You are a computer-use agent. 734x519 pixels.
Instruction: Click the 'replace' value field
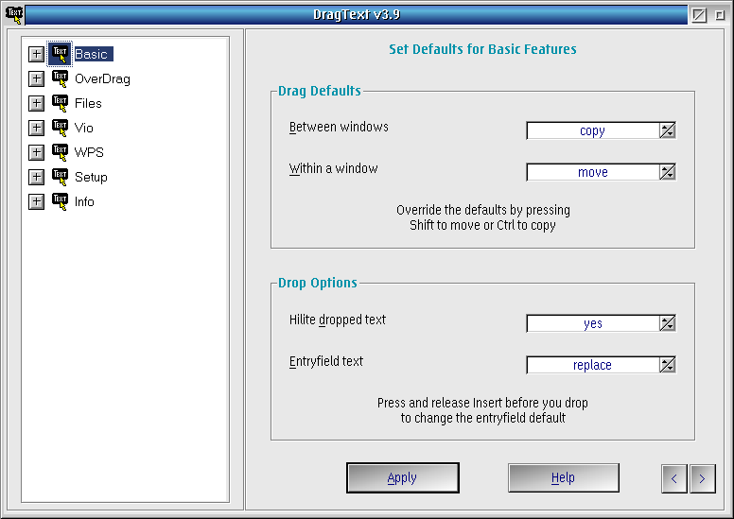tap(593, 365)
